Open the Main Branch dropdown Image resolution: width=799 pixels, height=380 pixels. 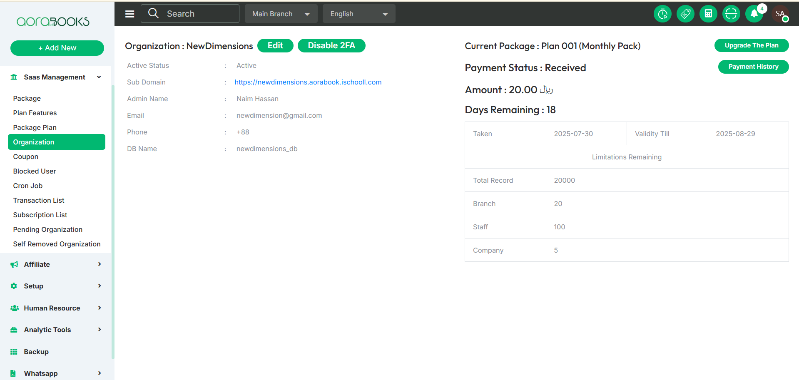click(281, 14)
